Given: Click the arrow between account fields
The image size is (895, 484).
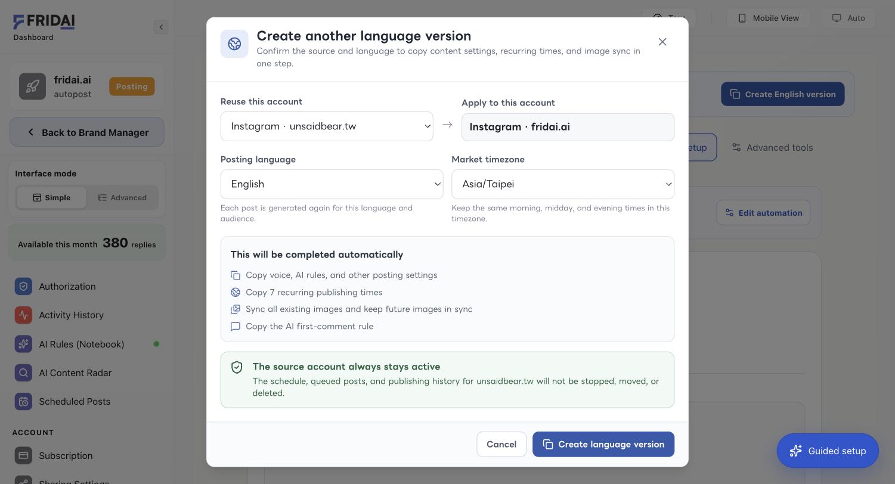Looking at the screenshot, I should (447, 125).
